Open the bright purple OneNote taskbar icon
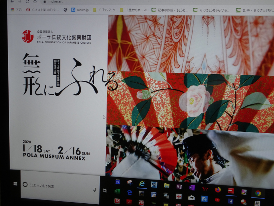Image resolution: width=274 pixels, height=206 pixels. click(x=192, y=187)
